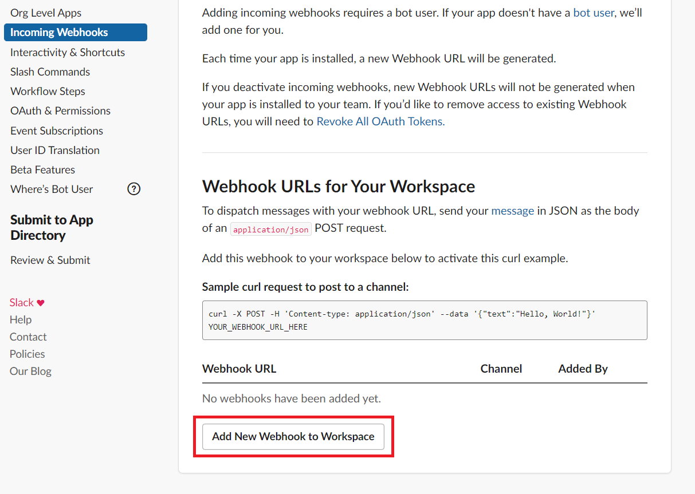Click the heart icon next to Slack
The width and height of the screenshot is (695, 494).
click(39, 302)
